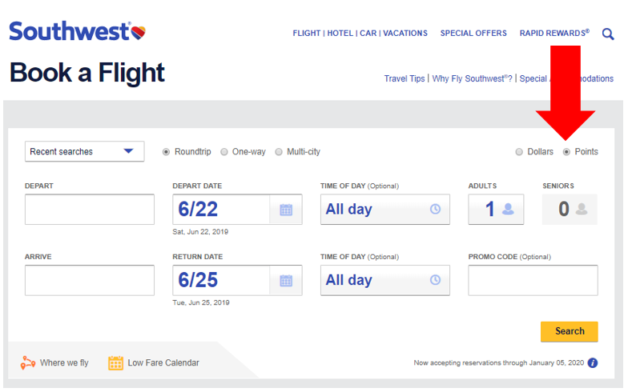Select the Roundtrip radio option
Screen dimensions: 628x392
167,152
